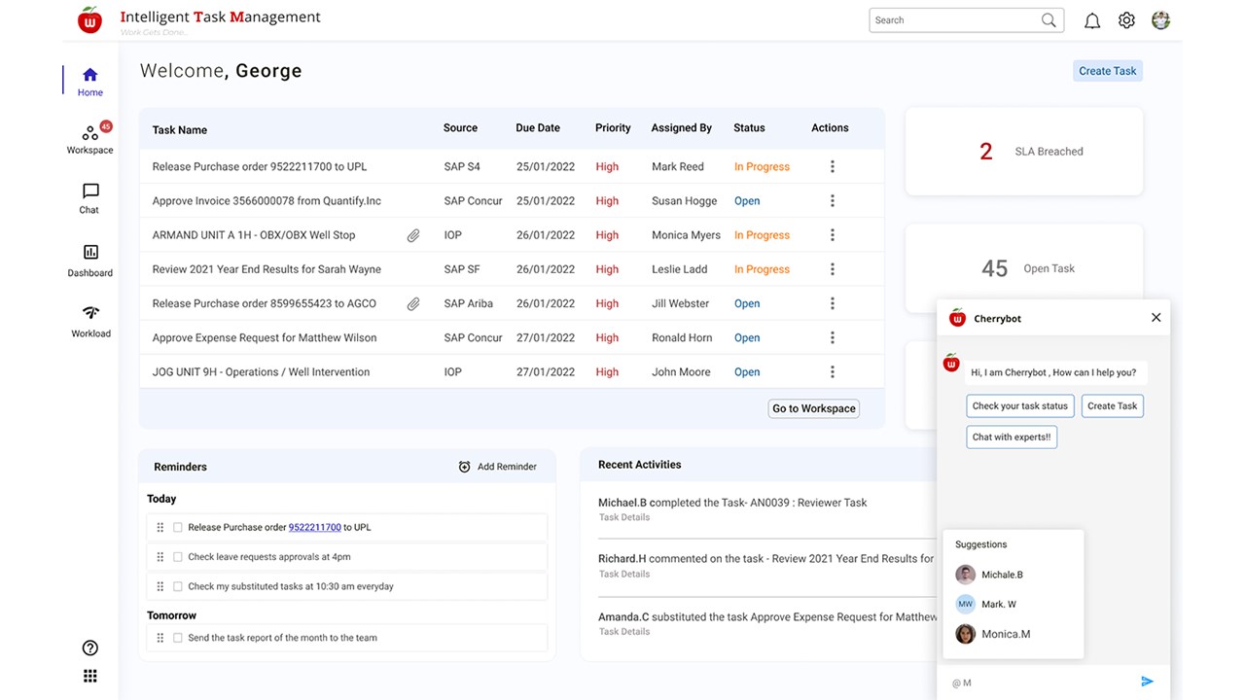Click the alarm clock Add Reminder icon
This screenshot has width=1245, height=700.
(x=464, y=467)
